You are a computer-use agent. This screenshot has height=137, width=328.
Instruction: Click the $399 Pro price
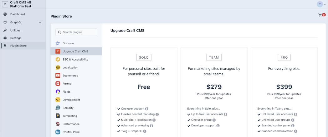pyautogui.click(x=284, y=87)
